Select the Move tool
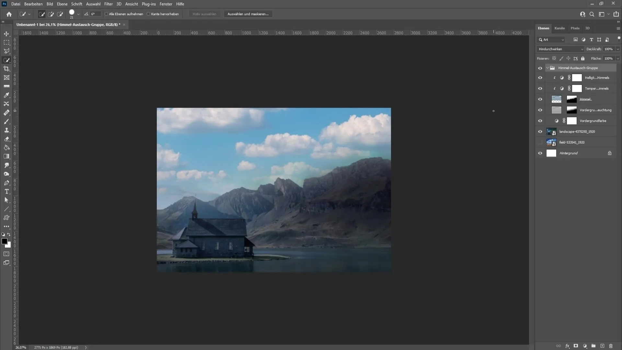The image size is (622, 350). click(x=6, y=34)
